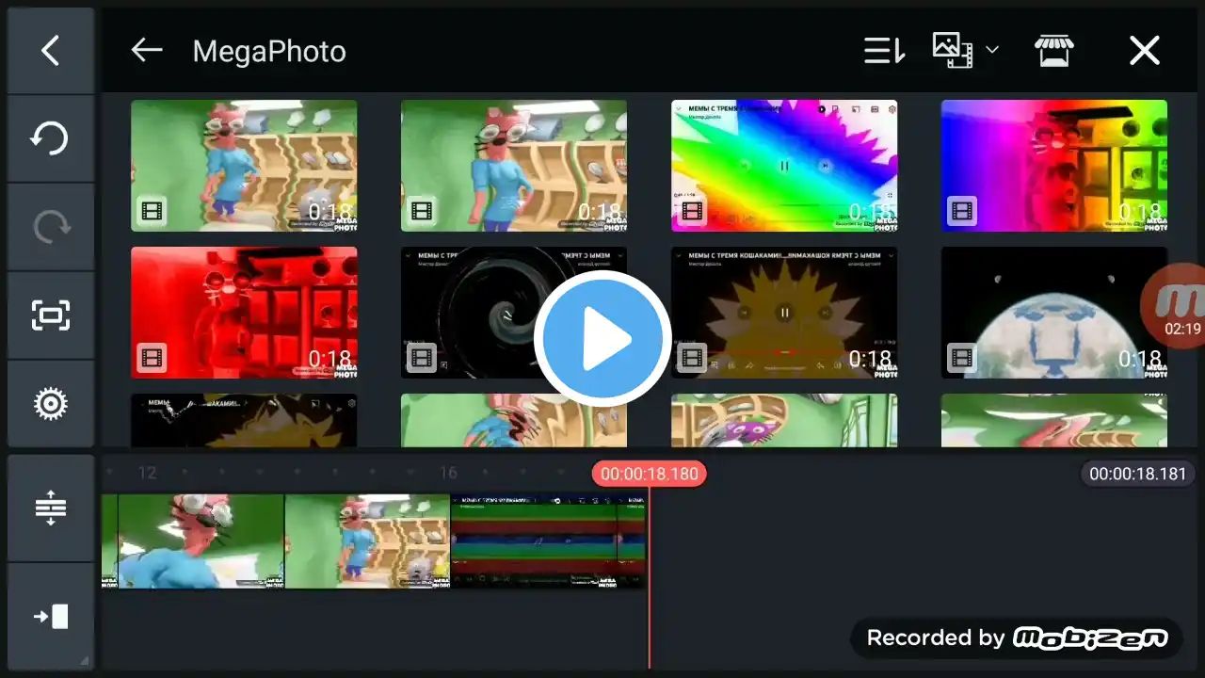
Task: Tap the Mobizen recording bubble showing 02:19
Action: [x=1175, y=305]
